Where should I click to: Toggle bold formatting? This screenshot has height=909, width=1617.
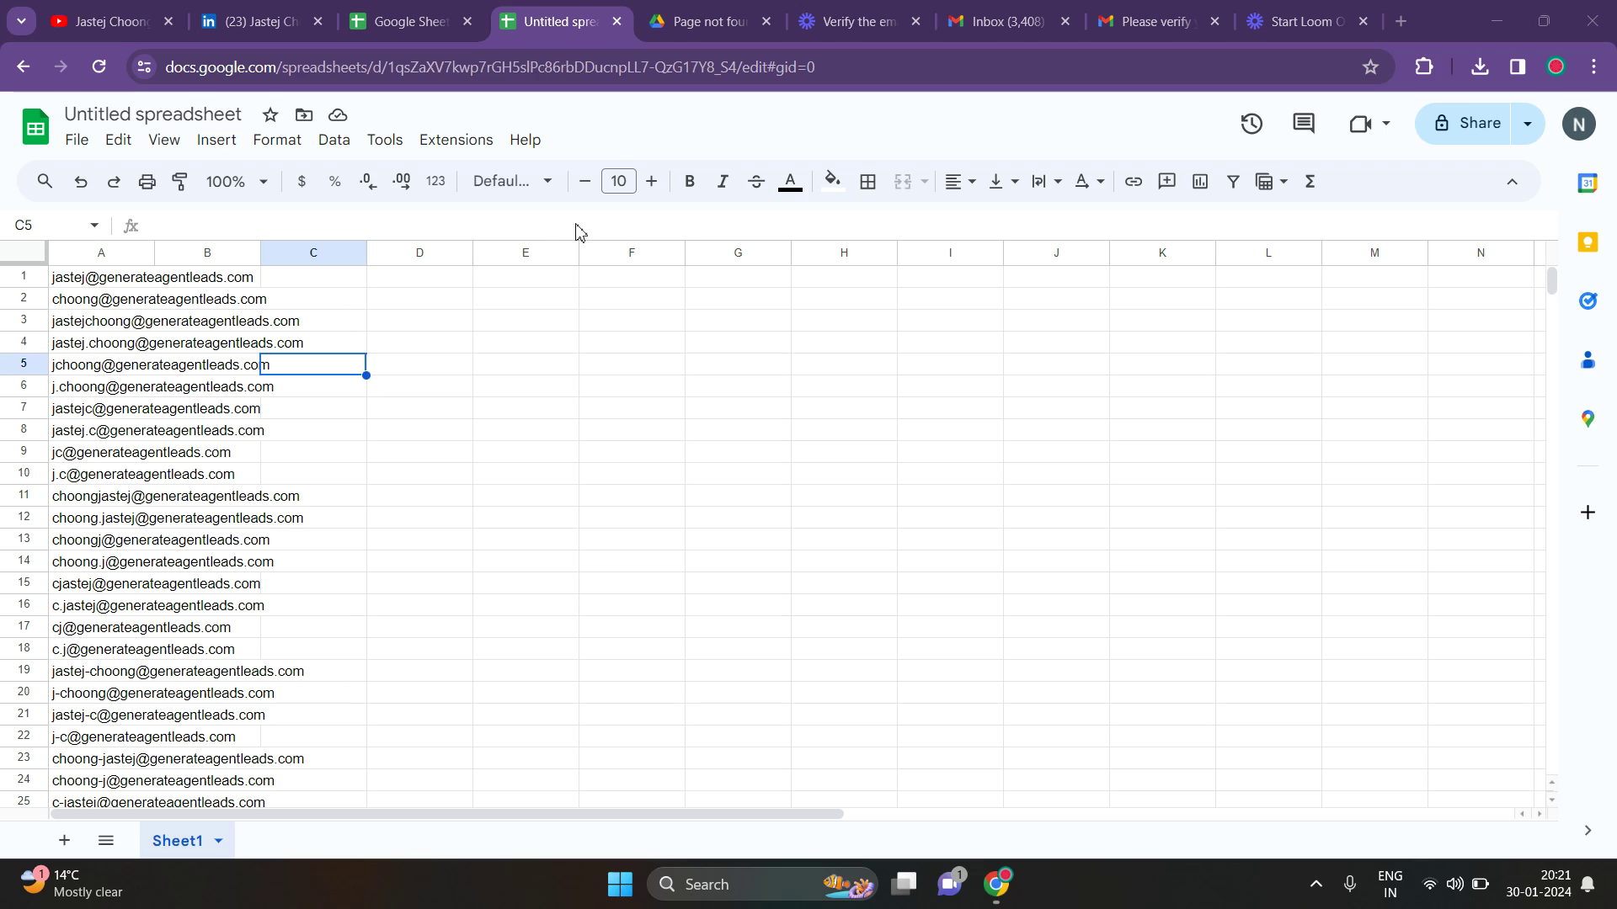pyautogui.click(x=690, y=182)
